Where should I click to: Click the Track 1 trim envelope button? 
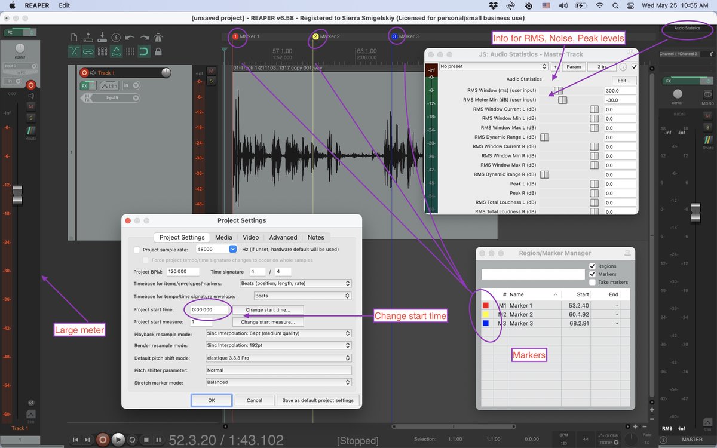(x=109, y=85)
